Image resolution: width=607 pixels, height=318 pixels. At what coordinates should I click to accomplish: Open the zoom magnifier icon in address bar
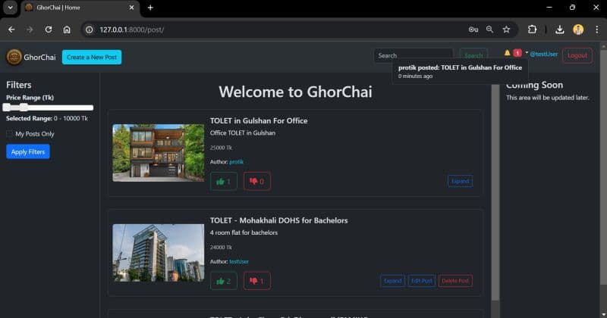(x=489, y=30)
